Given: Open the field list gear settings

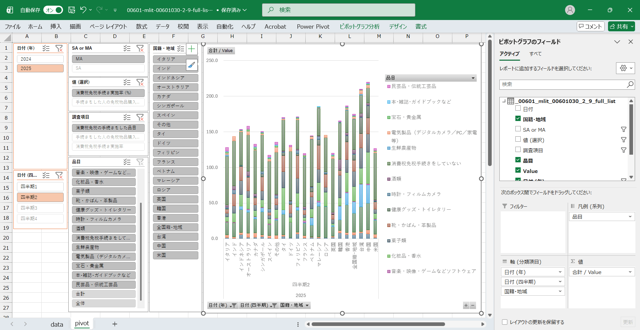Looking at the screenshot, I should [x=623, y=68].
